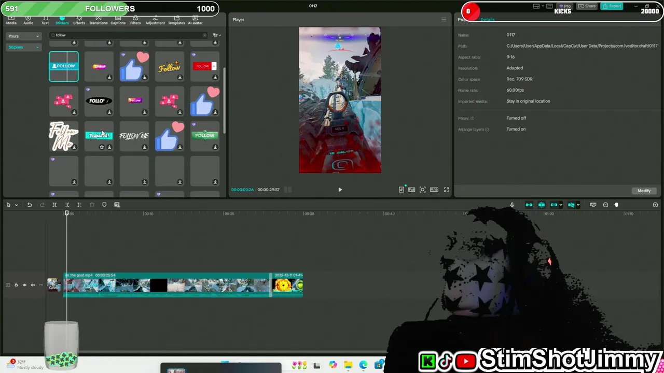Toggle linkage button
The image size is (664, 373).
pyautogui.click(x=554, y=205)
